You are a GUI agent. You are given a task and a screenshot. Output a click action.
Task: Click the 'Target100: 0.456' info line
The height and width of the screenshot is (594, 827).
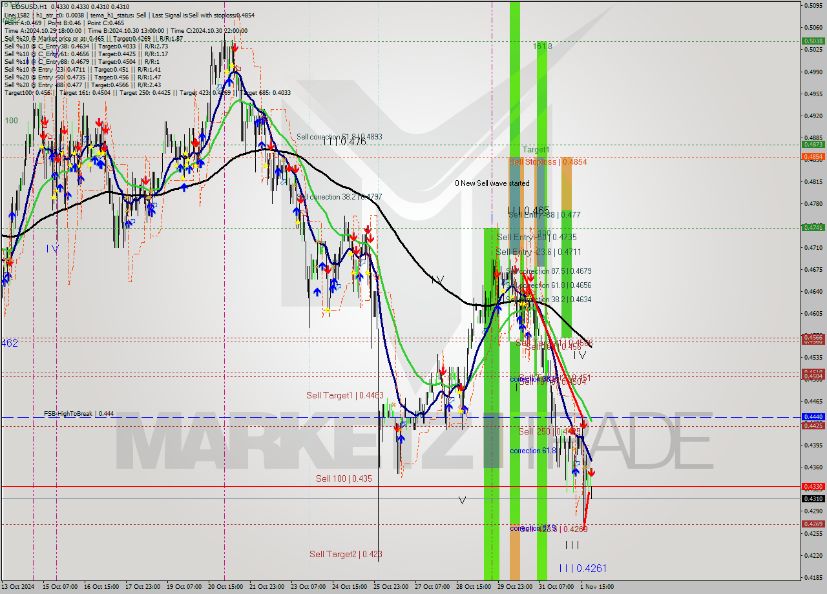point(148,92)
